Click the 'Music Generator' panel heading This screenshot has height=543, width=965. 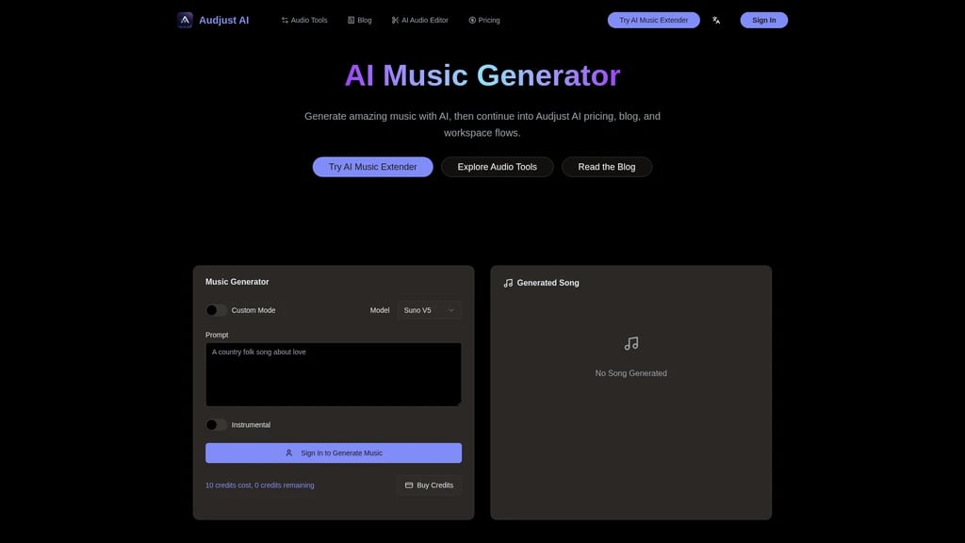(x=237, y=282)
